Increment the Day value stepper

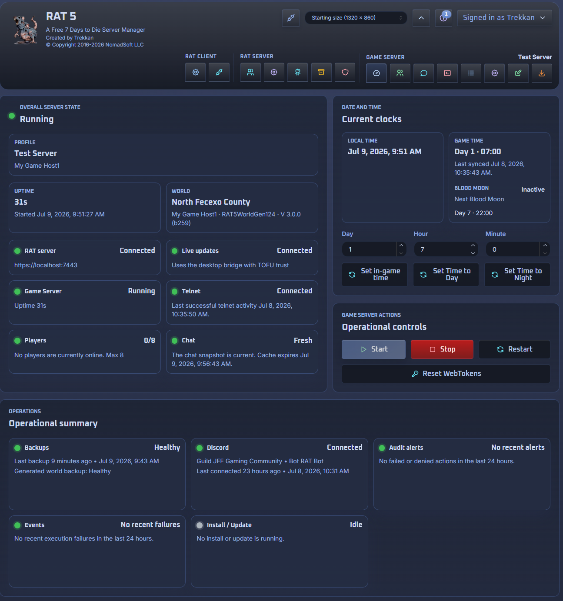(x=401, y=246)
